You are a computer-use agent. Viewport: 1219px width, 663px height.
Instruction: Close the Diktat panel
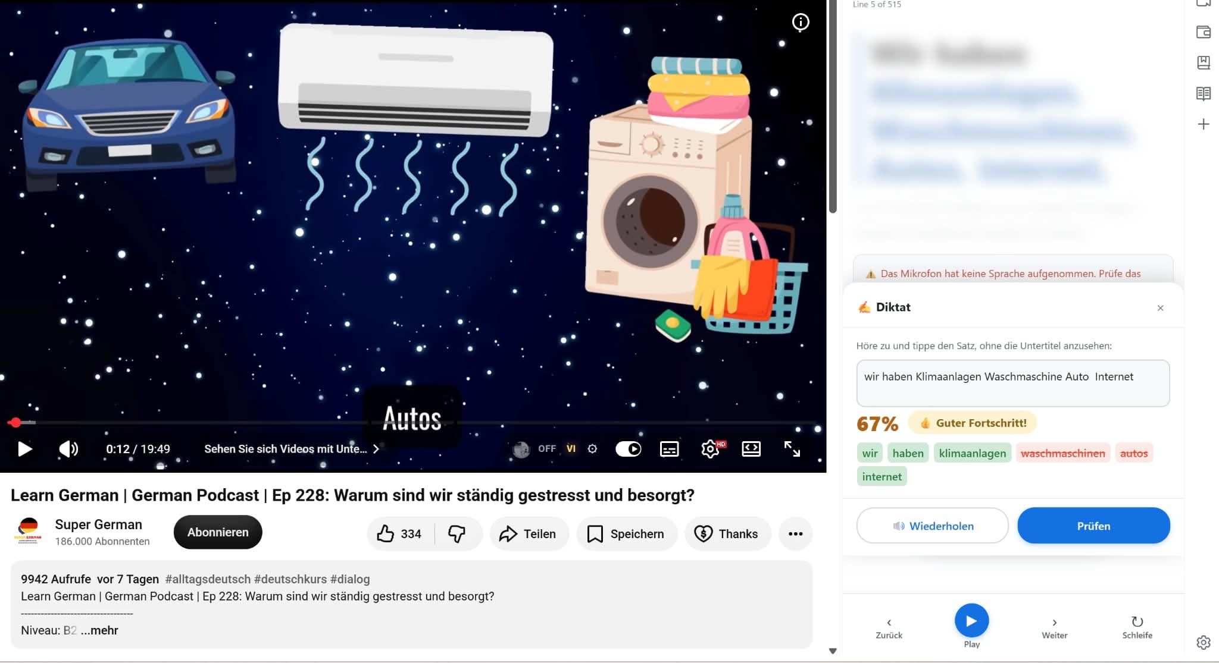tap(1160, 308)
